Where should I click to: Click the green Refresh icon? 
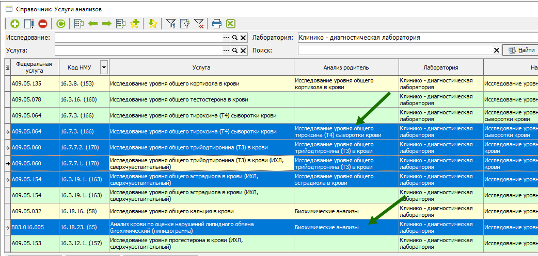61,24
